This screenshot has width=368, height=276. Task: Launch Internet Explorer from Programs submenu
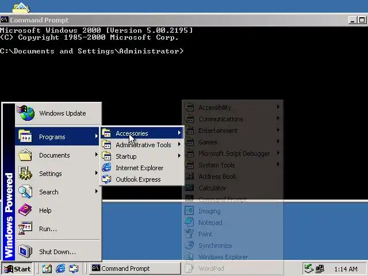(142, 168)
